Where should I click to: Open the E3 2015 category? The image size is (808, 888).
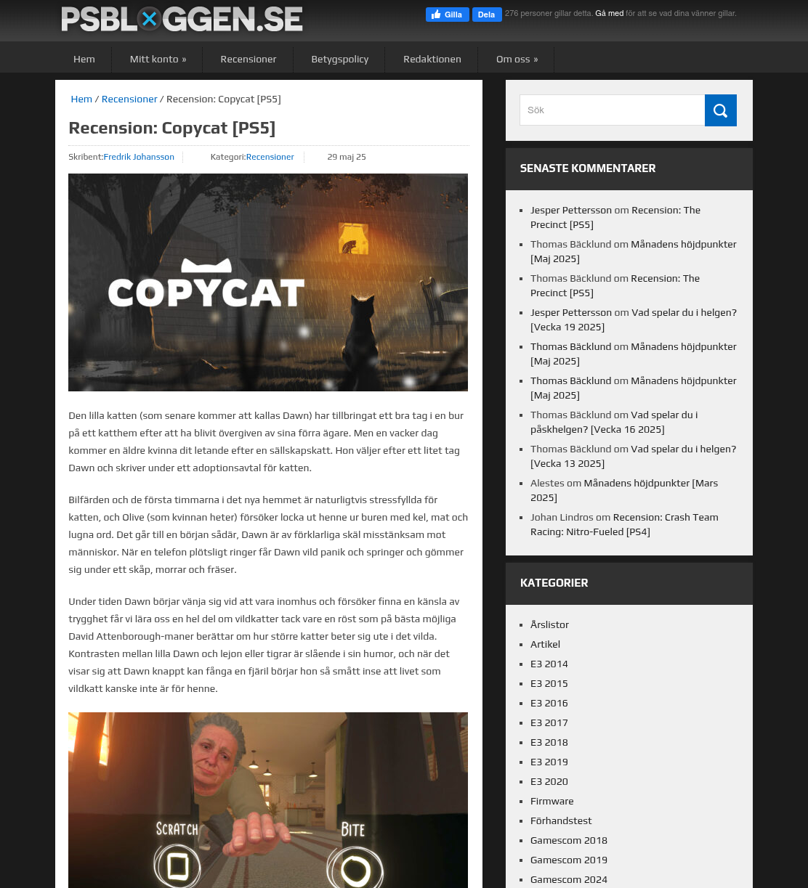pyautogui.click(x=549, y=684)
